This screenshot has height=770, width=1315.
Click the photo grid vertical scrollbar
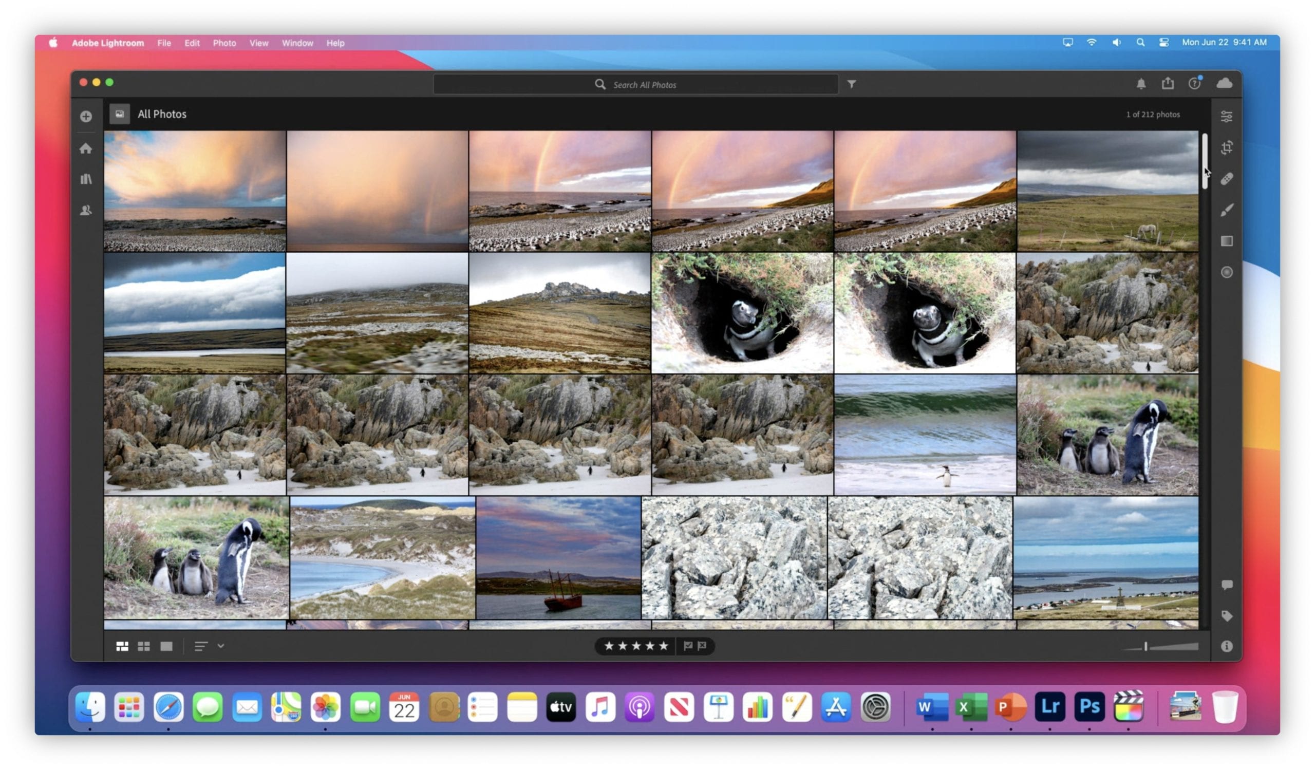point(1204,162)
